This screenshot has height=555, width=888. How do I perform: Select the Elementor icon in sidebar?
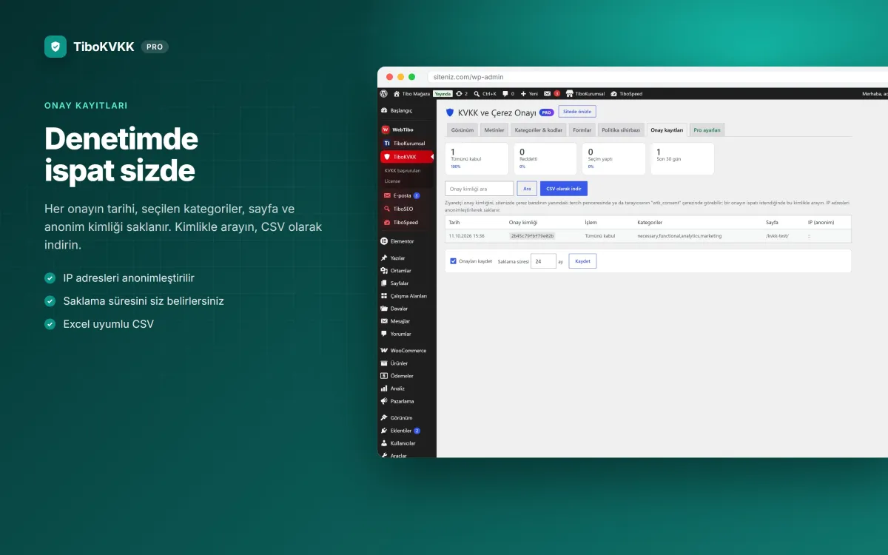[x=383, y=241]
